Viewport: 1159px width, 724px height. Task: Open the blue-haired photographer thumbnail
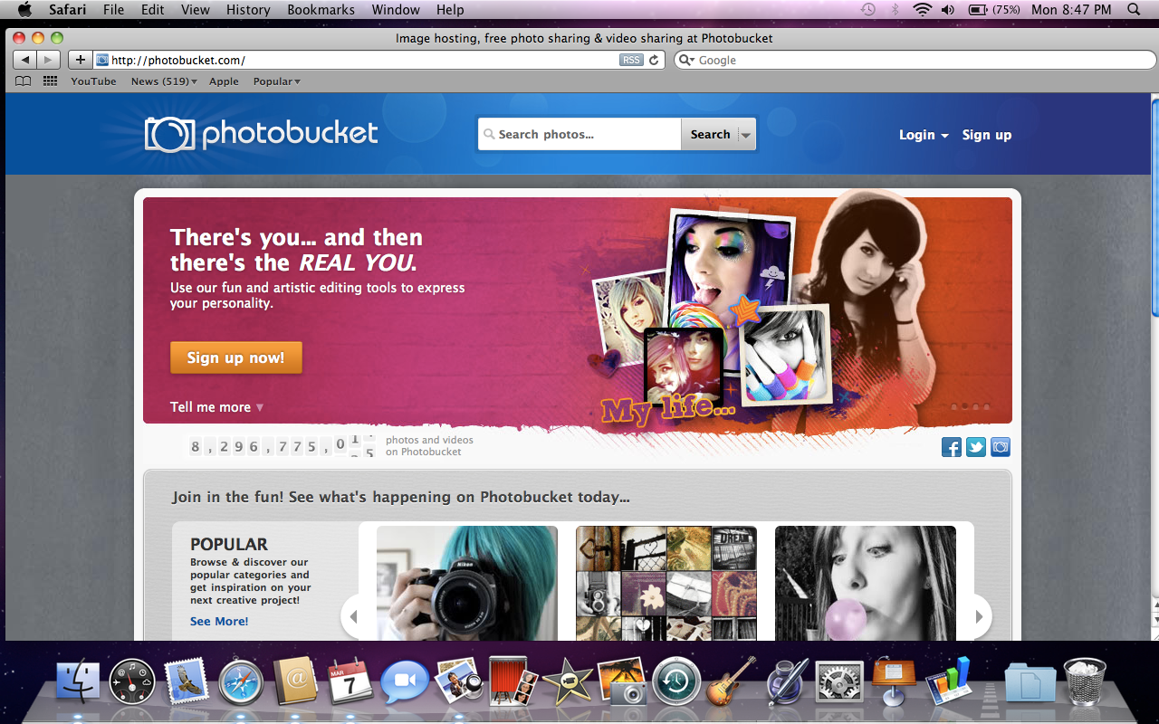(467, 583)
